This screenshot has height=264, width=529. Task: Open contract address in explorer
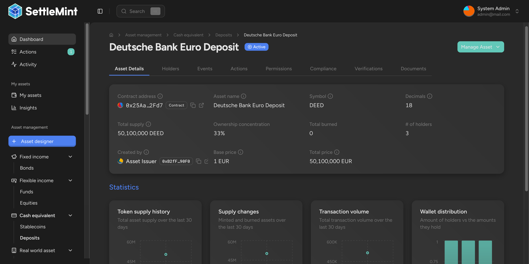(201, 105)
